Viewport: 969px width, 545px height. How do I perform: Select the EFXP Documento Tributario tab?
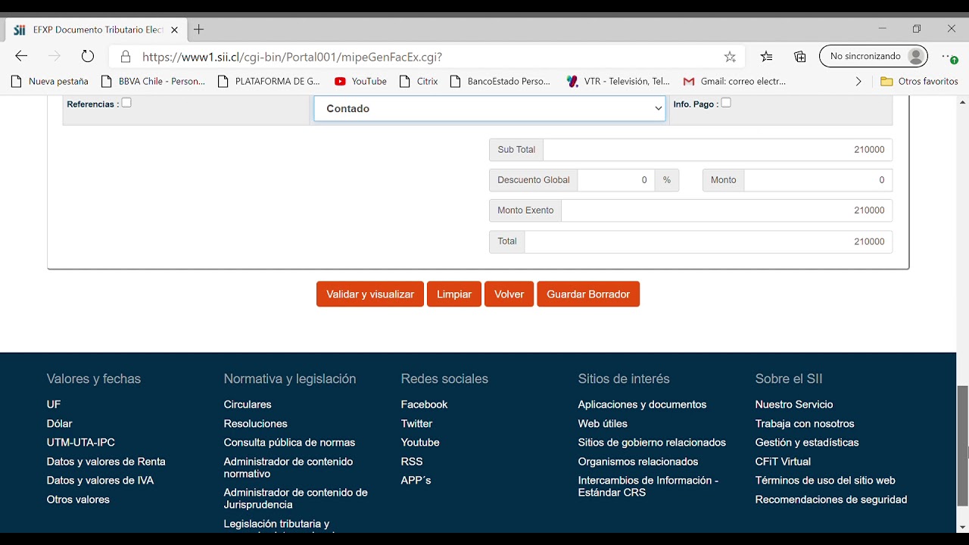95,30
